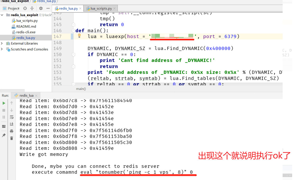This screenshot has height=180, width=294.
Task: Click the port value 6379 in code
Action: click(x=230, y=36)
